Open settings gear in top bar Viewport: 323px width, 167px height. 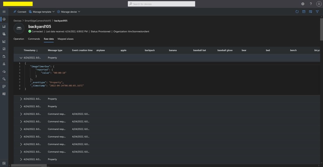click(x=303, y=4)
